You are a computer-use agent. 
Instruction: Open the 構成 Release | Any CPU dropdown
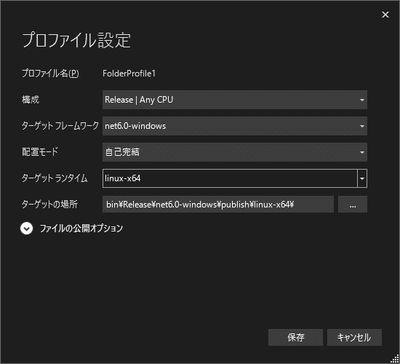[235, 100]
